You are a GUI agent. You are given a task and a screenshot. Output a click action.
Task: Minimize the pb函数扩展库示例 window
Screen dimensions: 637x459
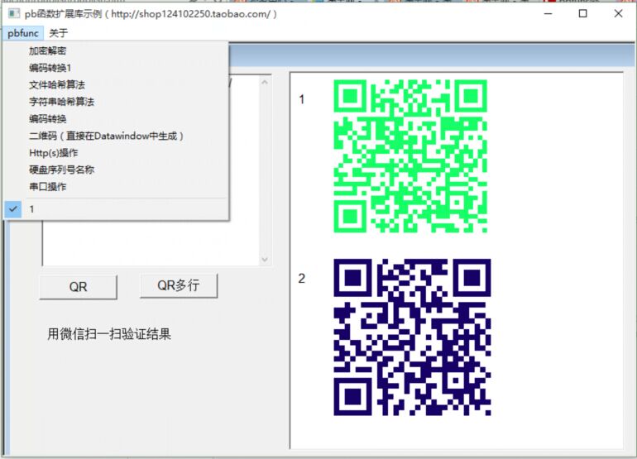(548, 14)
